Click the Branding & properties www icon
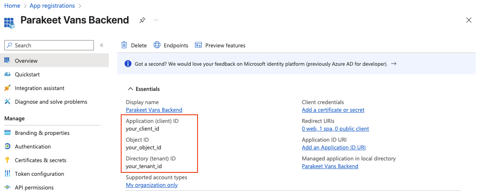 7,133
